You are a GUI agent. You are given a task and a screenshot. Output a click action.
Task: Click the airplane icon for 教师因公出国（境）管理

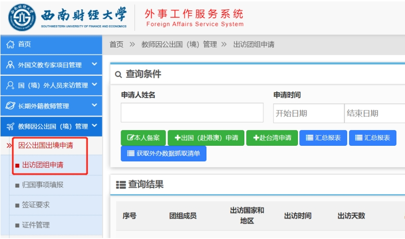tap(10, 126)
